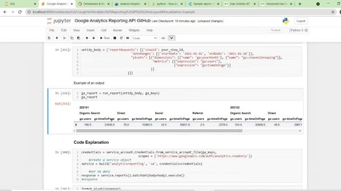The image size is (341, 191).
Task: Run the selected cell
Action: pos(105,38)
